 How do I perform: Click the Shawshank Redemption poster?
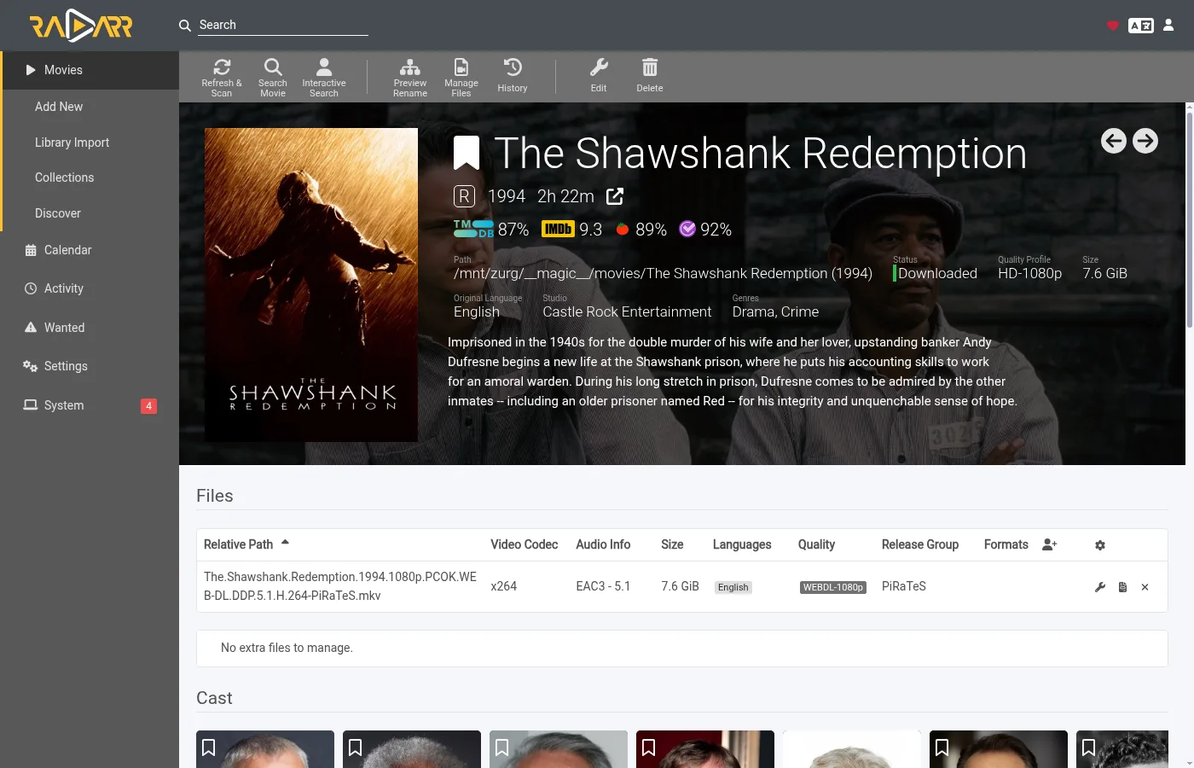[311, 285]
